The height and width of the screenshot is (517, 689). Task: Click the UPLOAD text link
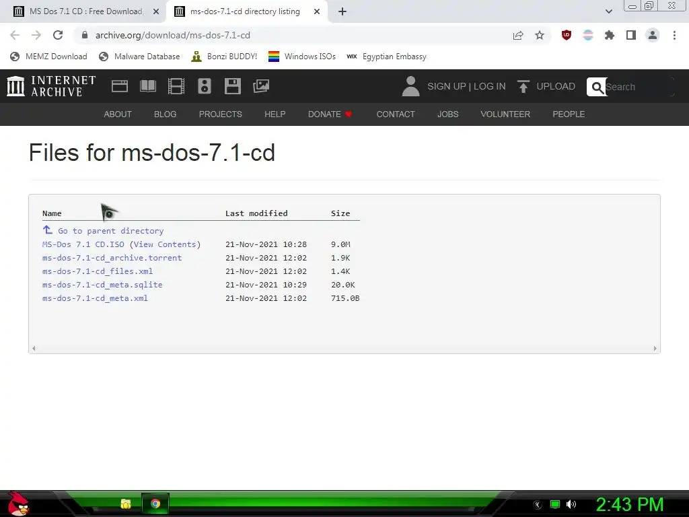pos(555,87)
